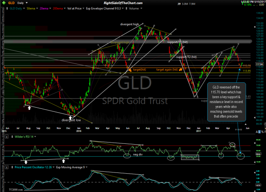The width and height of the screenshot is (266, 192).
Task: Click the 'support/T1 (hit)' annotation
Action: pos(177,42)
